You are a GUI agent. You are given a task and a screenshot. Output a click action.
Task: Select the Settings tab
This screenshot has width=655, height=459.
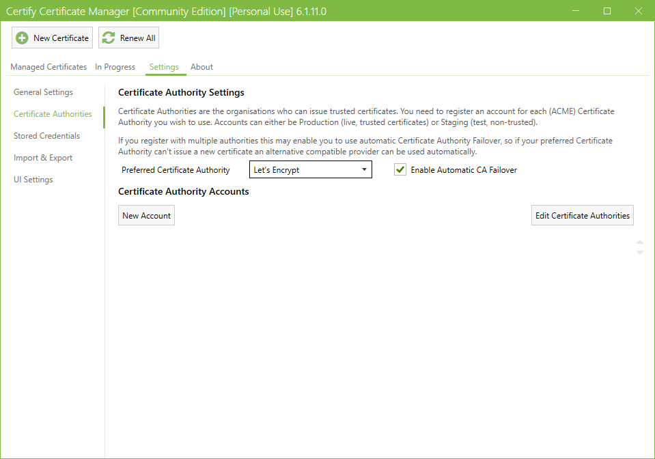(x=164, y=67)
